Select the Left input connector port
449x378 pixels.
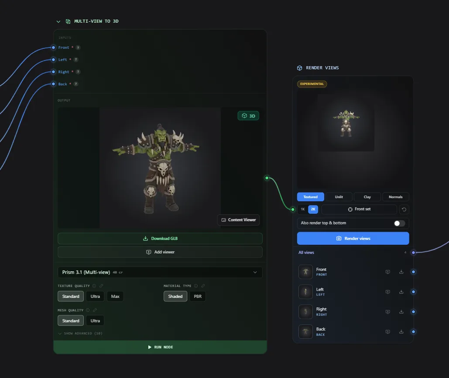tap(53, 60)
